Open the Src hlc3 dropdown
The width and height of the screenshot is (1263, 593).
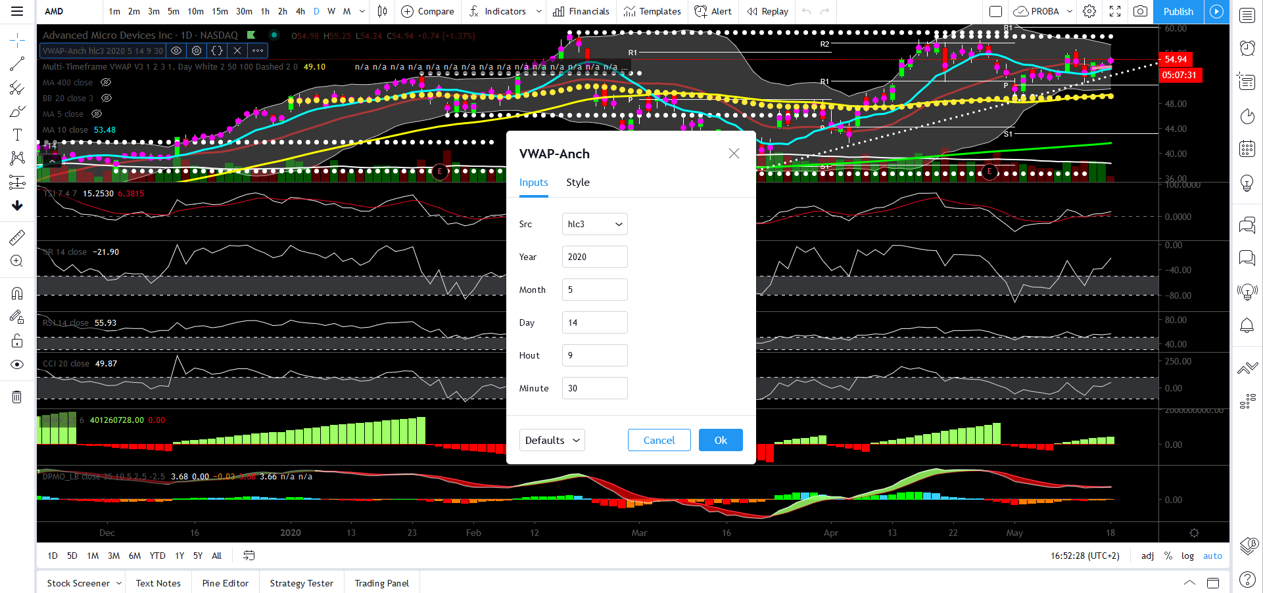coord(595,224)
